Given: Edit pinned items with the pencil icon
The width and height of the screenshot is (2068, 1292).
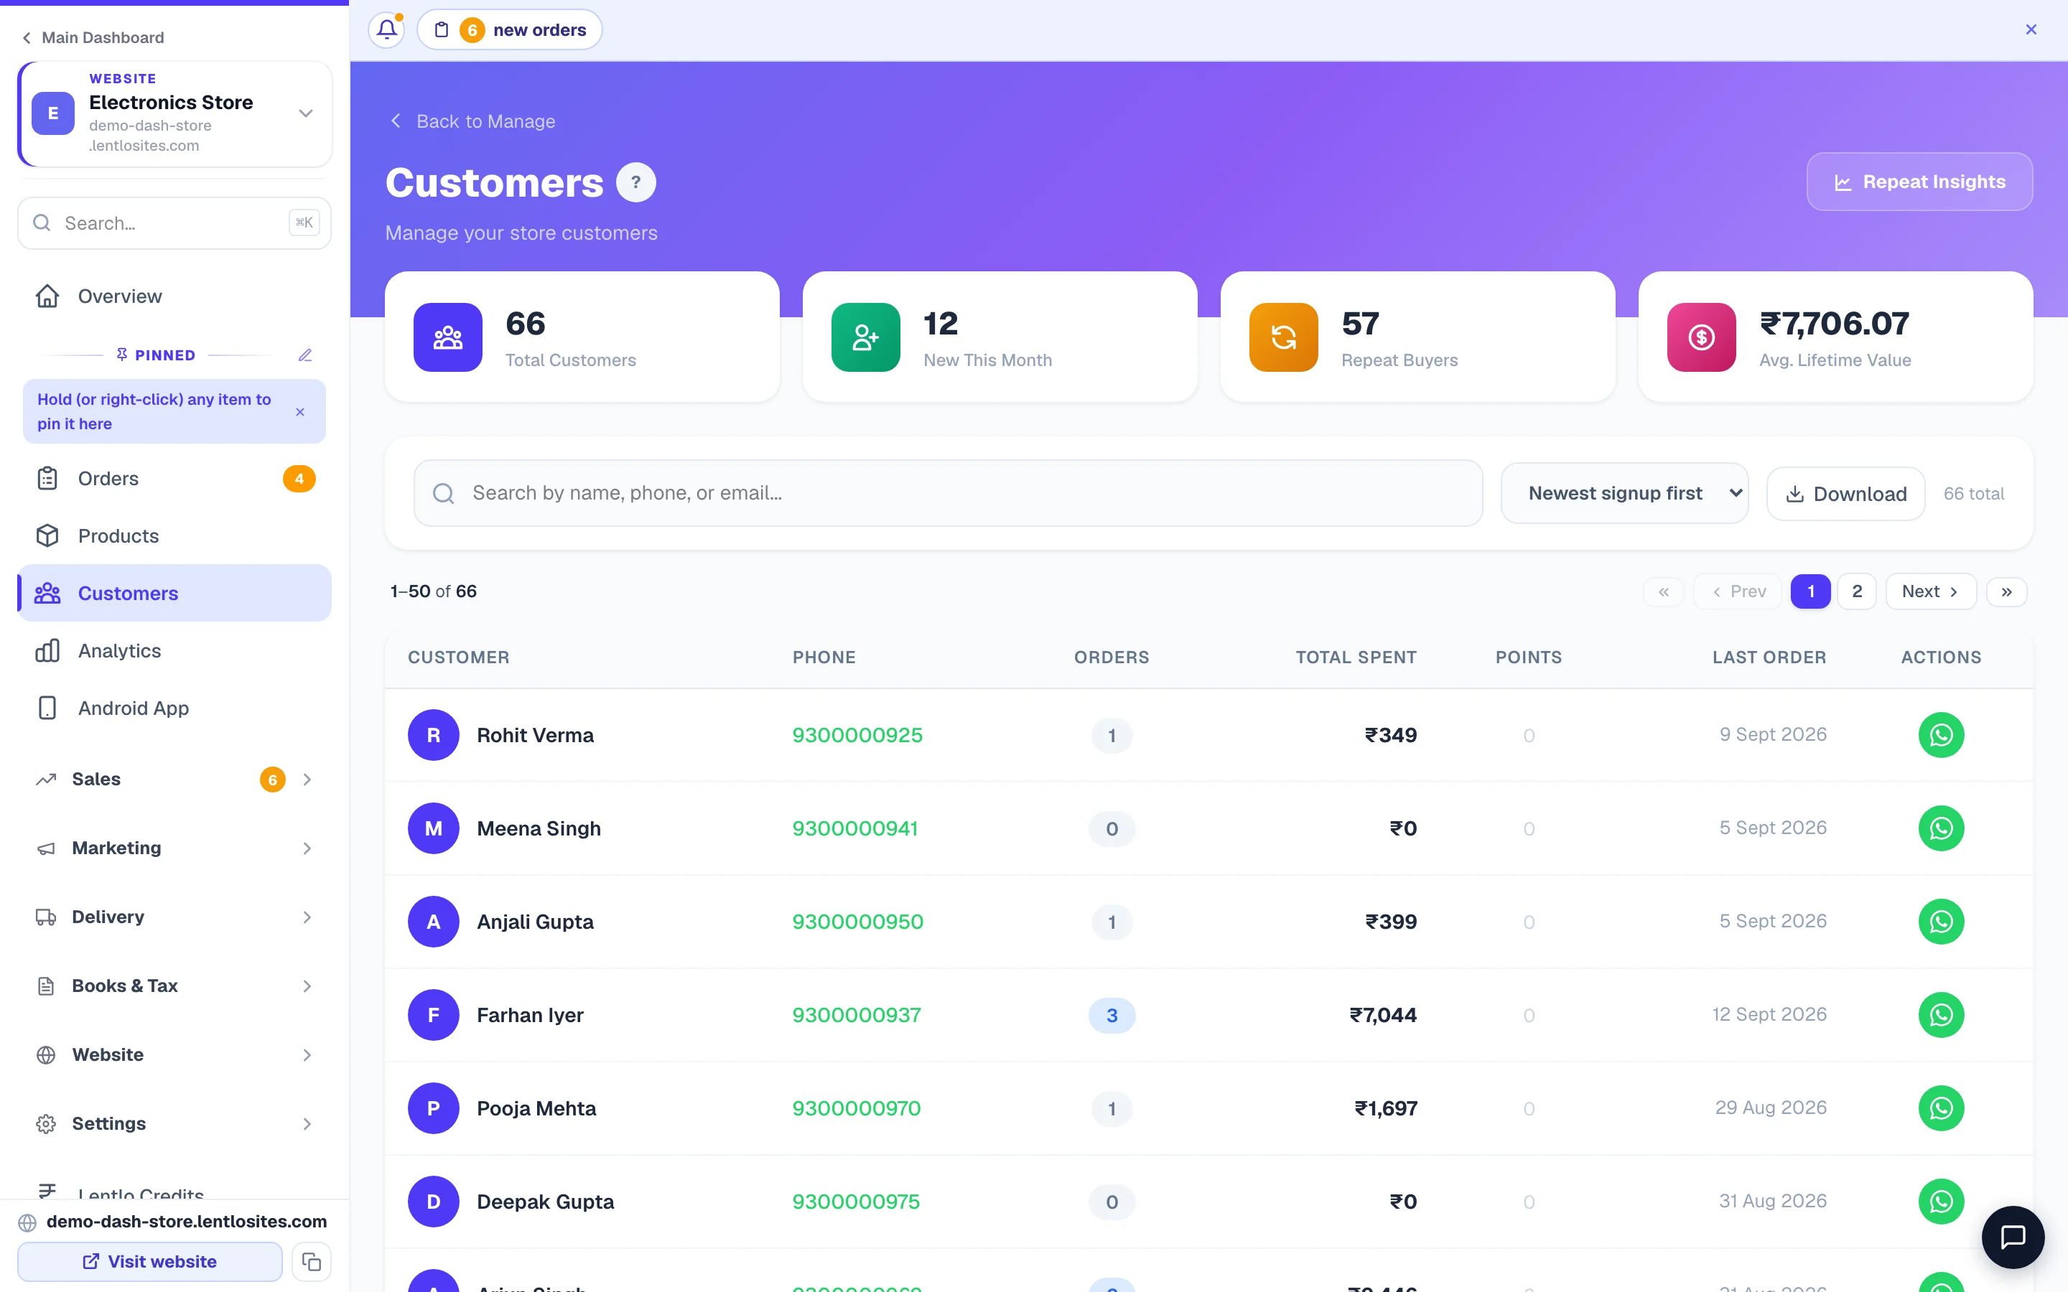Looking at the screenshot, I should pyautogui.click(x=305, y=355).
